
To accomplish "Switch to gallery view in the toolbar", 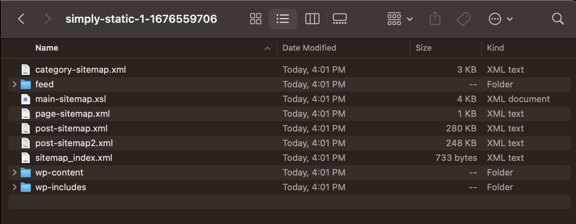I will 339,19.
